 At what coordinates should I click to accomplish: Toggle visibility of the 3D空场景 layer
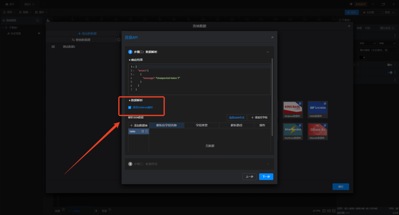click(x=39, y=33)
